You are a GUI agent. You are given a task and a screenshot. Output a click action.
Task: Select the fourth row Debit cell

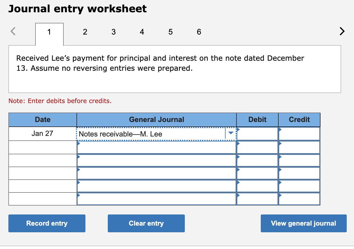(257, 173)
